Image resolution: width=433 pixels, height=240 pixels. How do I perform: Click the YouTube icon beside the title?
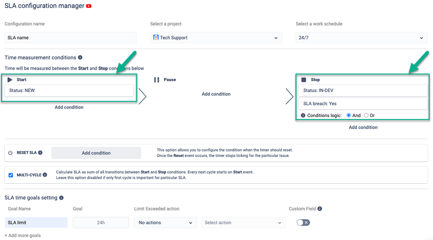[89, 6]
